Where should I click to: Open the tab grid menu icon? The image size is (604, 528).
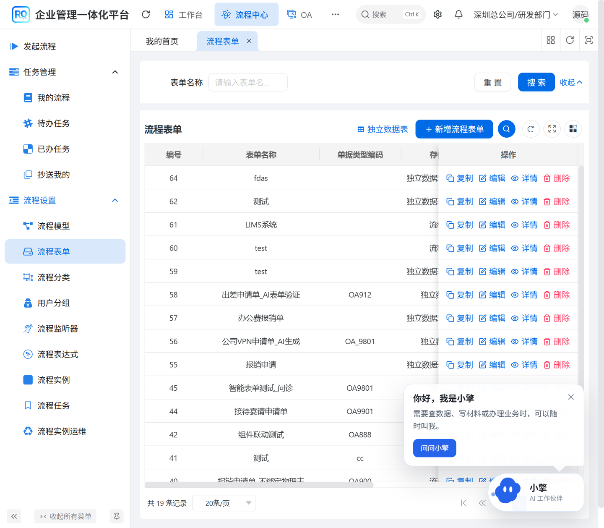[x=551, y=40]
